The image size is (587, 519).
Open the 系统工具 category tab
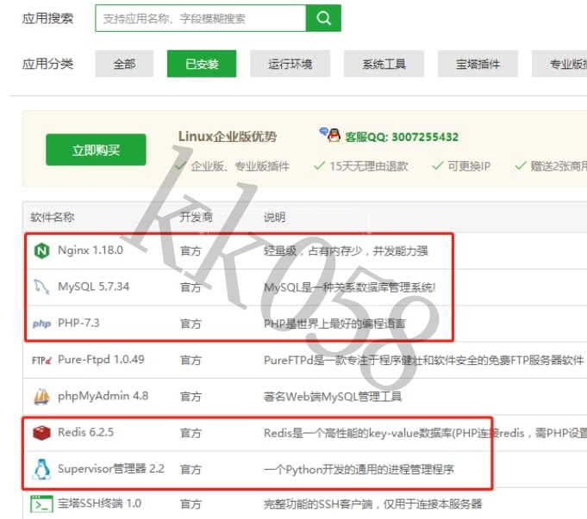click(x=384, y=64)
